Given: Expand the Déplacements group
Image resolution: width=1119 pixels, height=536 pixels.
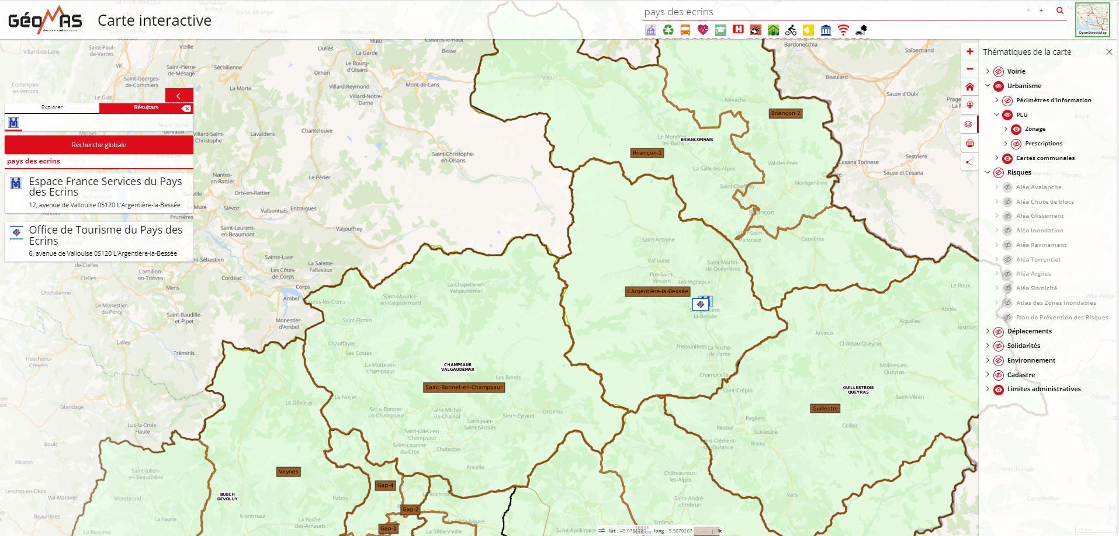Looking at the screenshot, I should [988, 331].
